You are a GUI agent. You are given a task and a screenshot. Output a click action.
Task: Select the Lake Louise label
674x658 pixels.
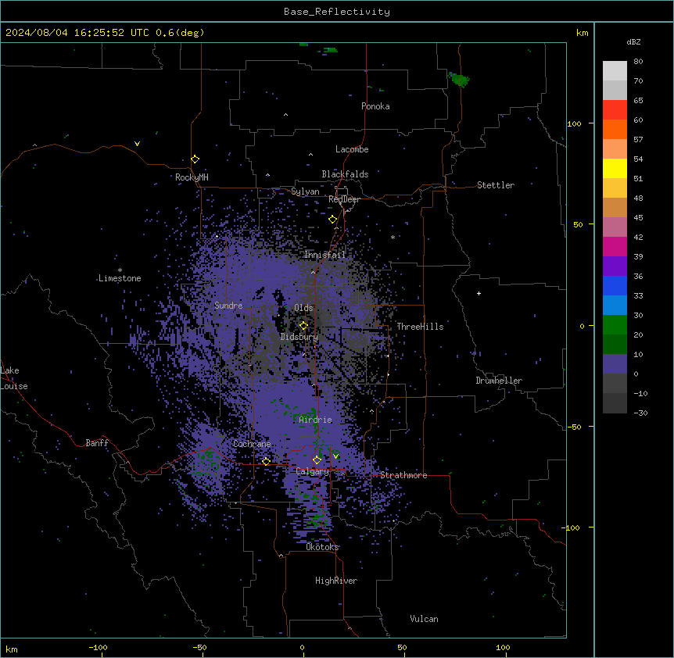[14, 378]
